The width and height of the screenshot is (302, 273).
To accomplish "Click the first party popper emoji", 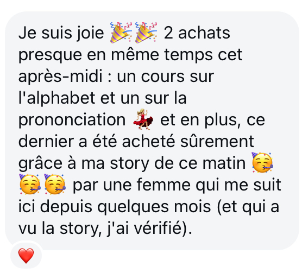I will coord(121,33).
